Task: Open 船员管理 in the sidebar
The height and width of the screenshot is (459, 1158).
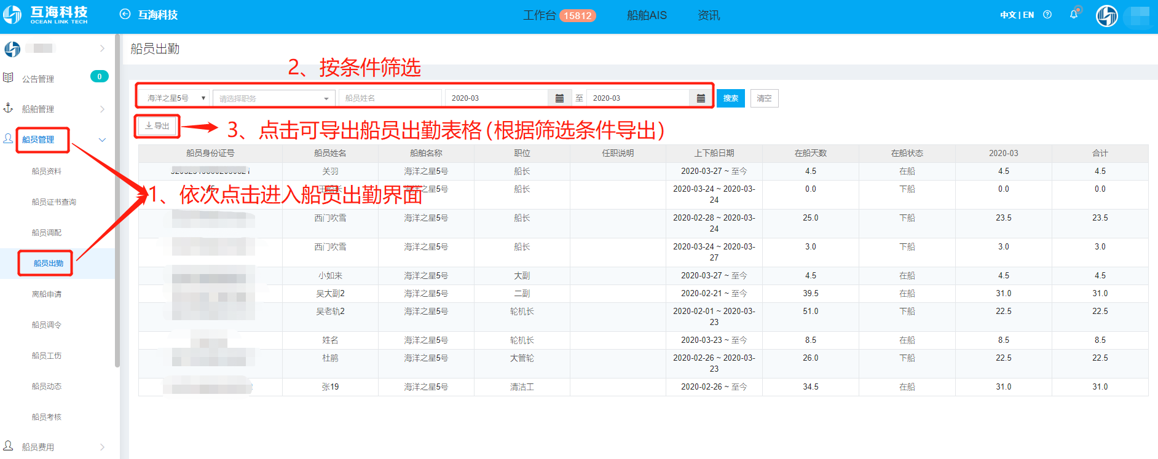Action: pyautogui.click(x=38, y=139)
